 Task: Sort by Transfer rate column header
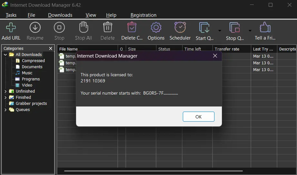coord(232,49)
